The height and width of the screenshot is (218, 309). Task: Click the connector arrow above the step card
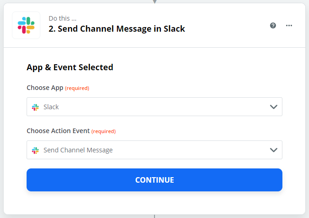point(154,1)
